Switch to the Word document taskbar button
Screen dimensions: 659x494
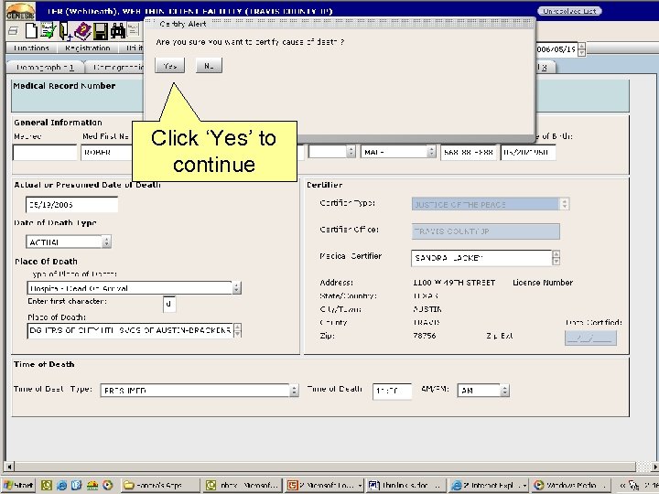tap(405, 486)
